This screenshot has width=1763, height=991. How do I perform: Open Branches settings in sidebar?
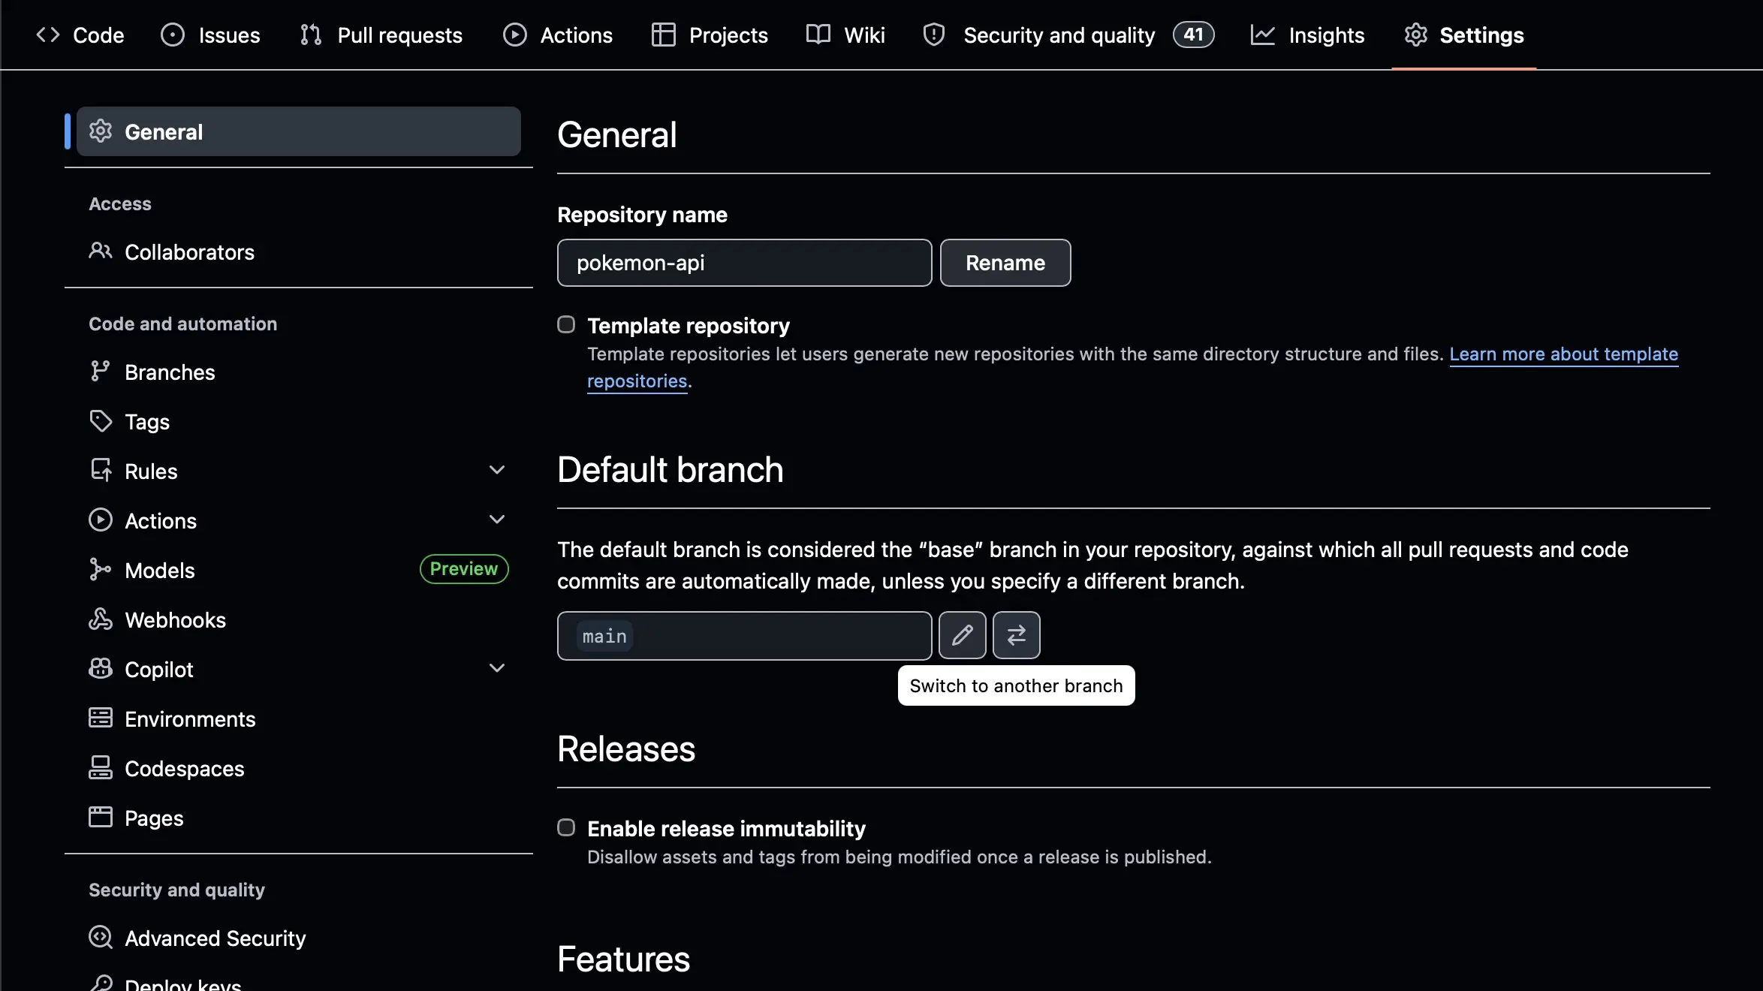pos(299,372)
